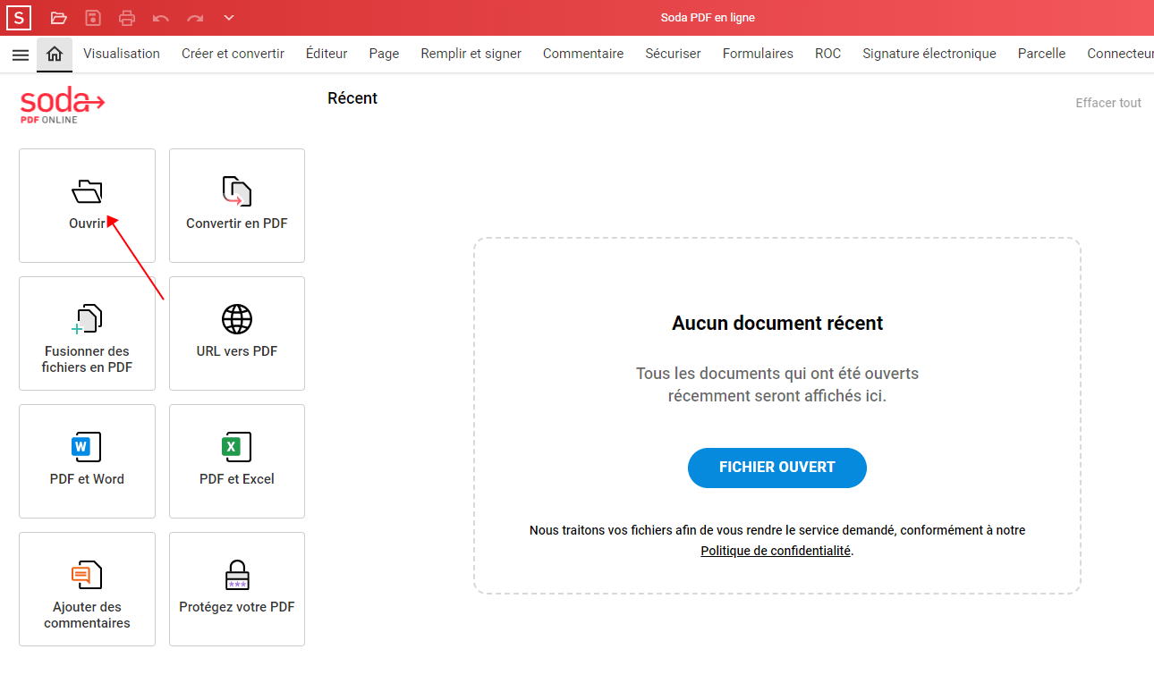Click Ajouter des commentaires tile
This screenshot has width=1154, height=700.
(87, 589)
